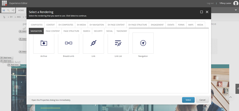The height and width of the screenshot is (111, 239).
Task: Open the EH Page Structure tab
Action: tap(138, 25)
